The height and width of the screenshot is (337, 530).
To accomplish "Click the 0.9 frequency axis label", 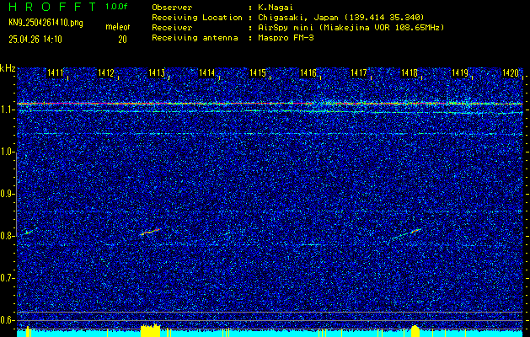I will point(7,194).
